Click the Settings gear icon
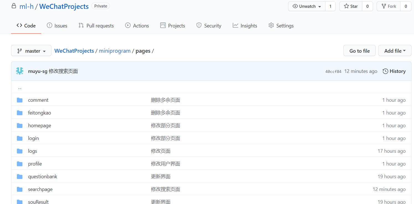 point(271,25)
